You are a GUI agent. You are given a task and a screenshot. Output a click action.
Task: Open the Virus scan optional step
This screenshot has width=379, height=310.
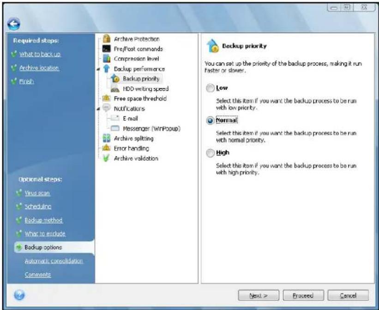(37, 193)
